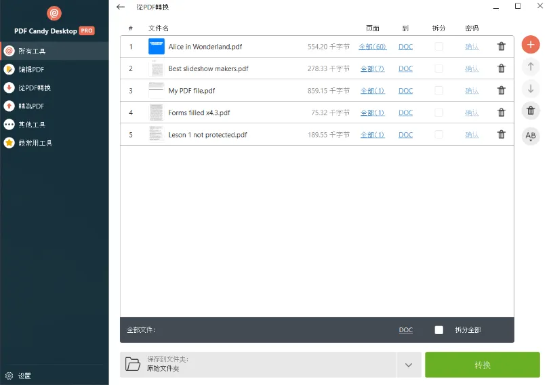Screen dimensions: 551x385
Task: Click the PRO badge
Action: pyautogui.click(x=87, y=31)
